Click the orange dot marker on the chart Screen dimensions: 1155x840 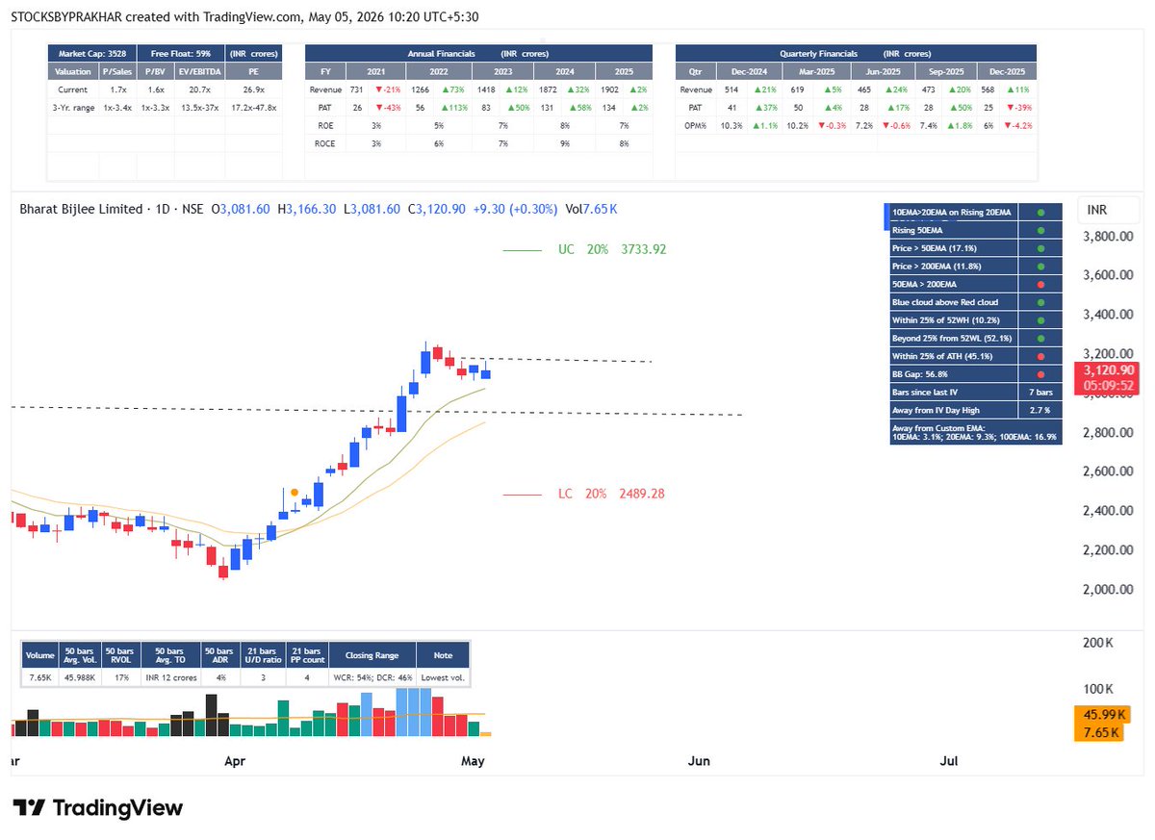point(294,492)
